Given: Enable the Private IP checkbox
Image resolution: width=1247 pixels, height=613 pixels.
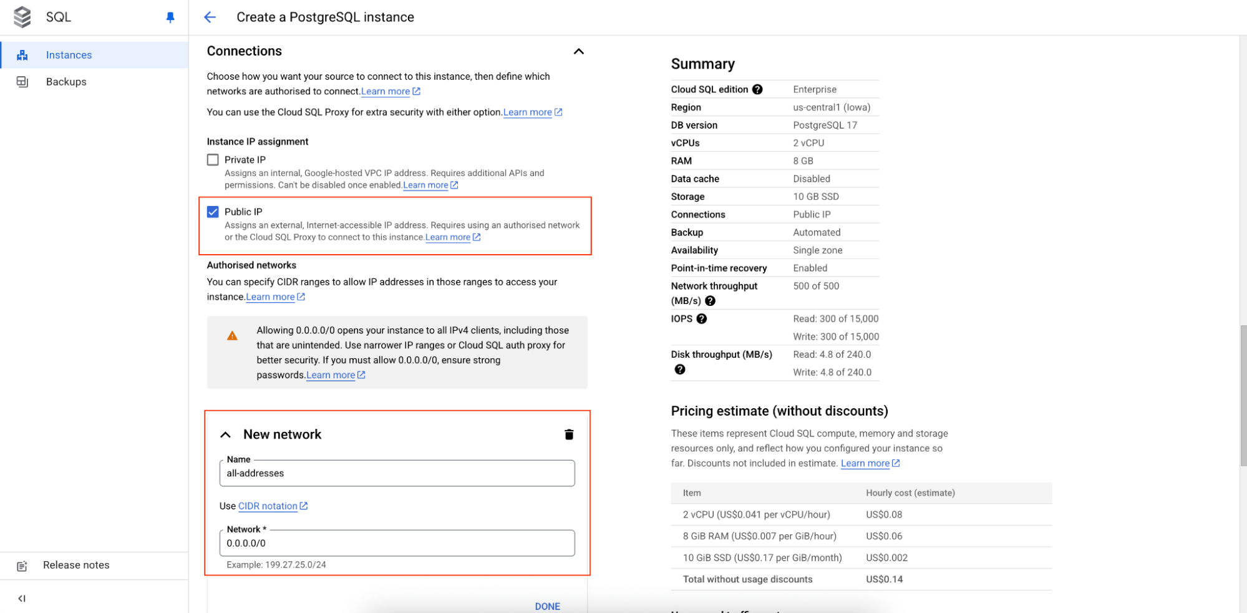Looking at the screenshot, I should coord(213,160).
